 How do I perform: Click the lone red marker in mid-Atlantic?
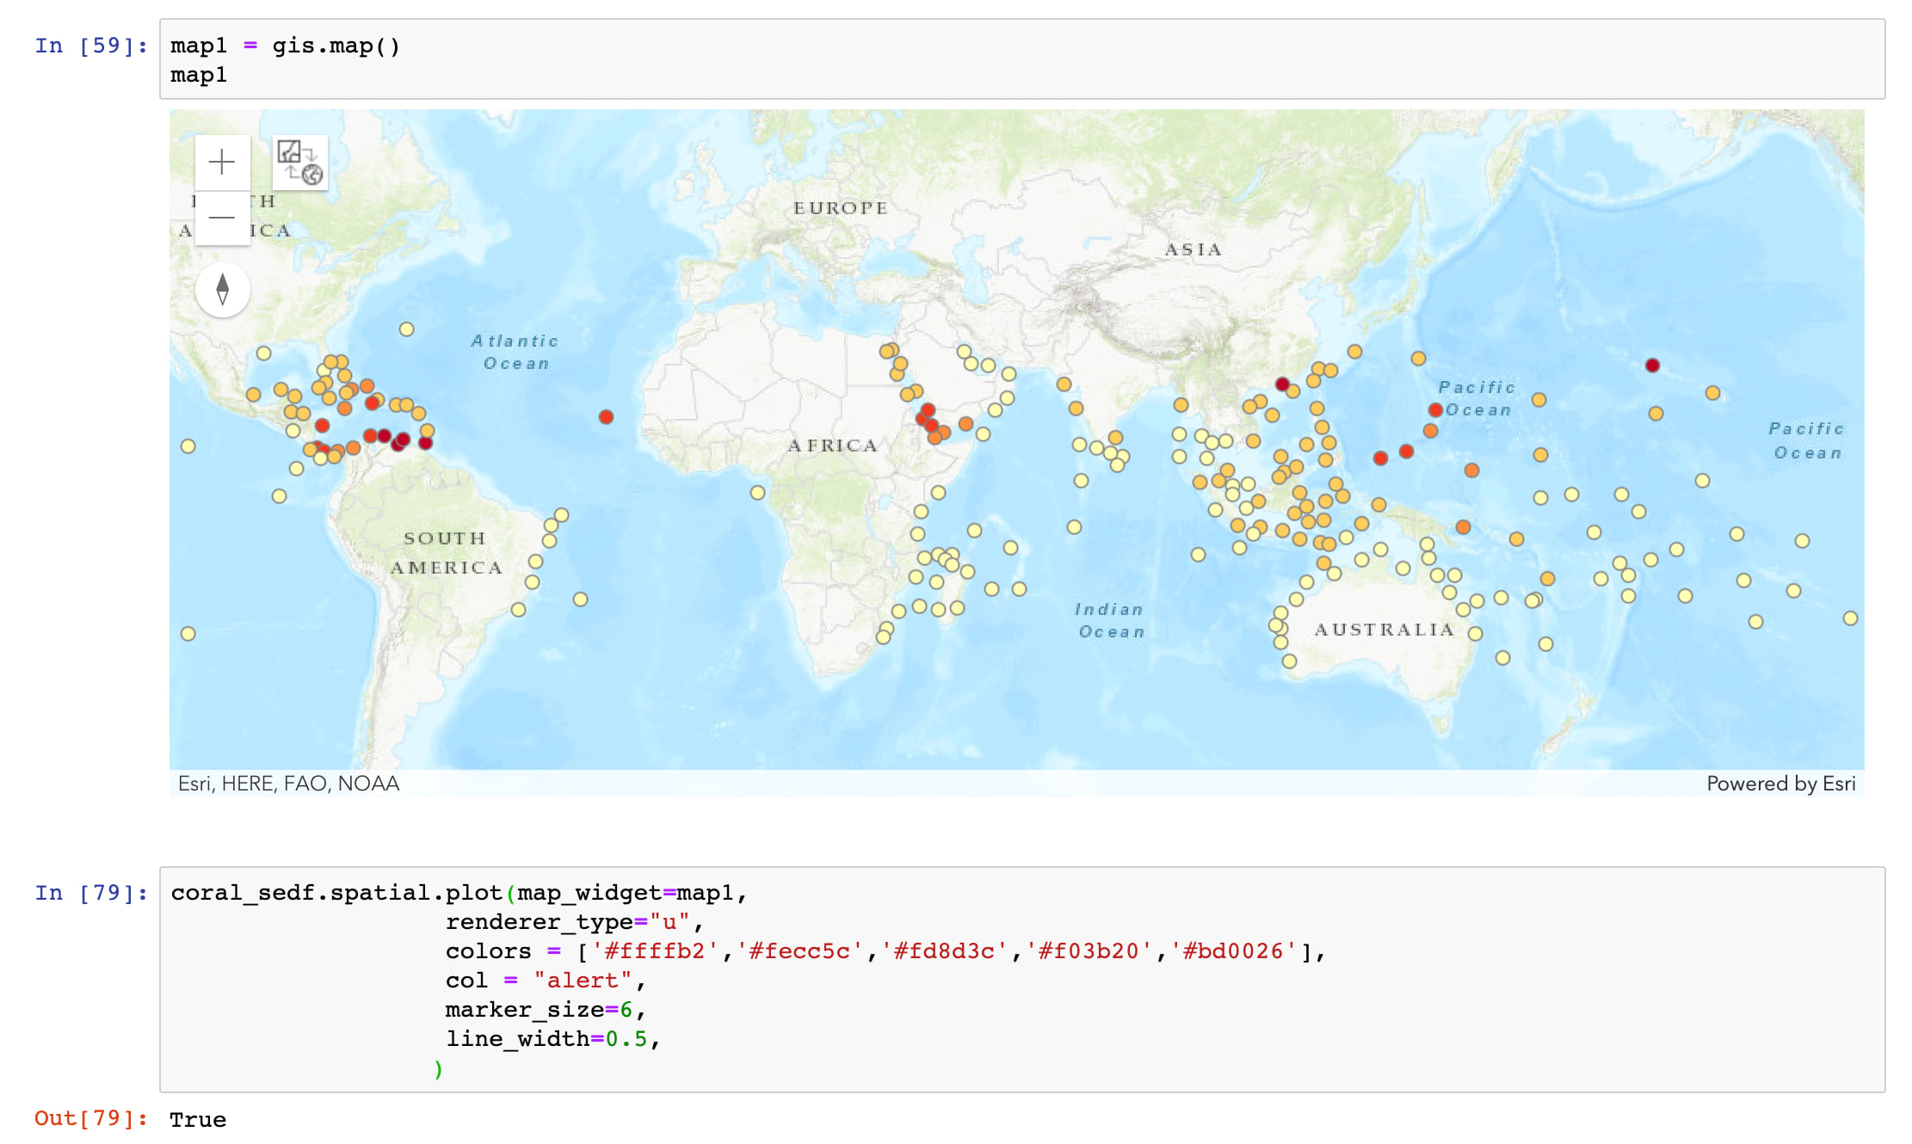(606, 417)
